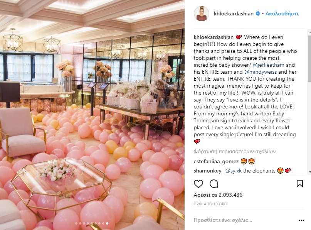Screen dimensions: 311x230
Task: Load more comments via Φόρτωση περισσότερων σχολίων
Action: 235,152
